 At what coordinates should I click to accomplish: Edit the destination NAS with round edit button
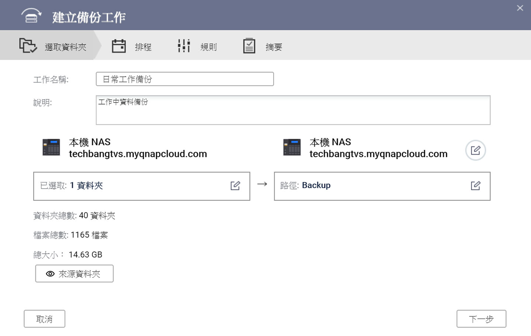coord(476,150)
